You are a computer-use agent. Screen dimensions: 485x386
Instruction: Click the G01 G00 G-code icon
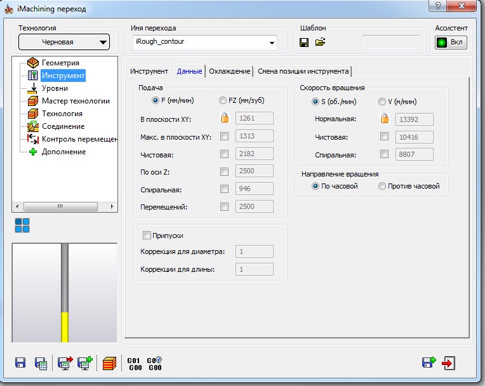coord(135,364)
